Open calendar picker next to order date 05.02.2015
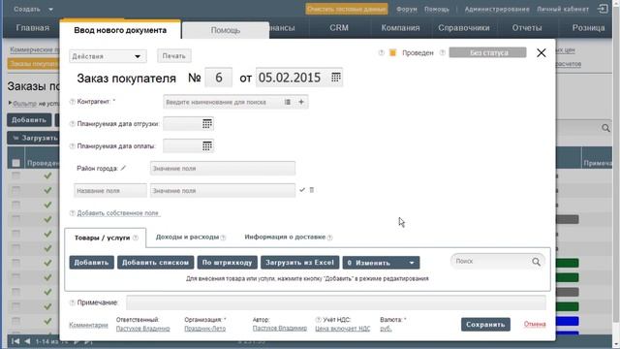Viewport: 620px width, 349px height. pos(336,78)
